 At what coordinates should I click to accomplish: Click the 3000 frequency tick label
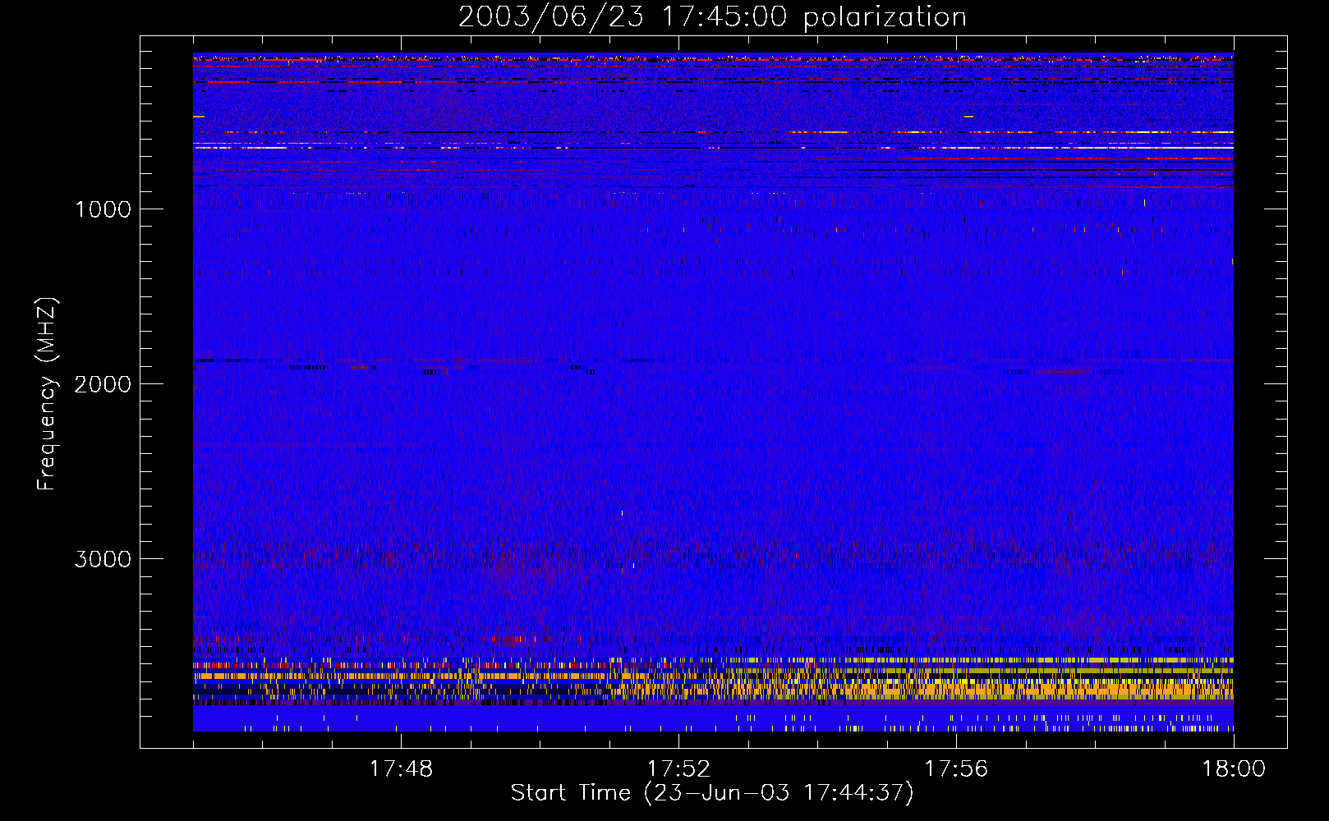[x=103, y=559]
